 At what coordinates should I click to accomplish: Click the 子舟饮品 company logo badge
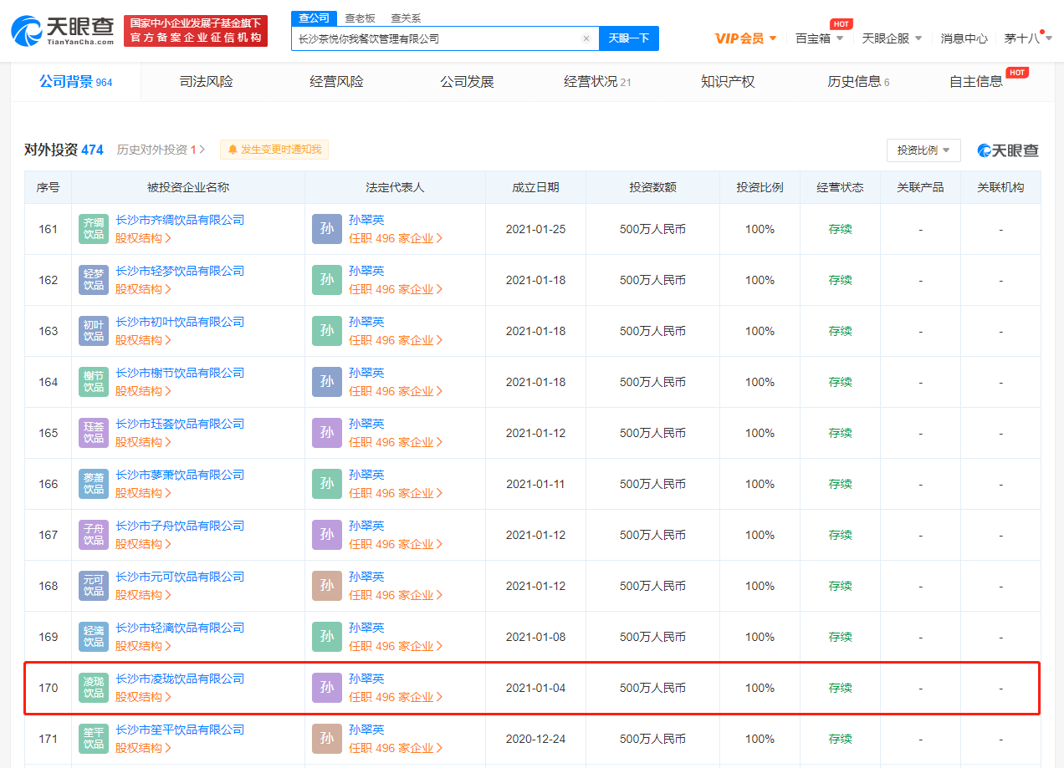(x=94, y=535)
